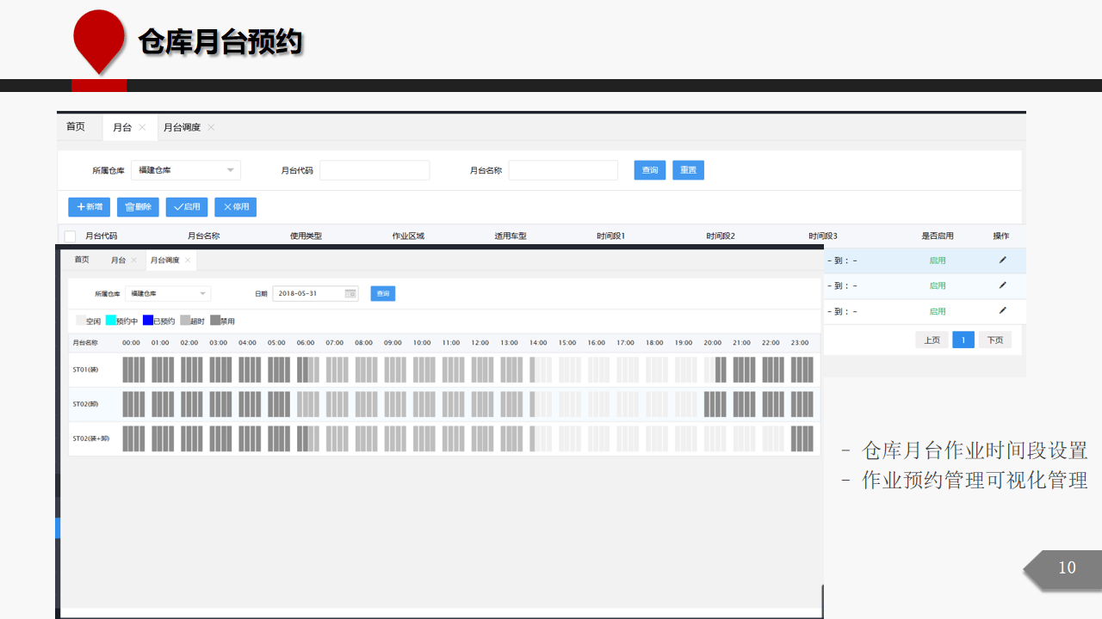Click edit pencil icon in first table row
The image size is (1102, 619).
click(1002, 260)
